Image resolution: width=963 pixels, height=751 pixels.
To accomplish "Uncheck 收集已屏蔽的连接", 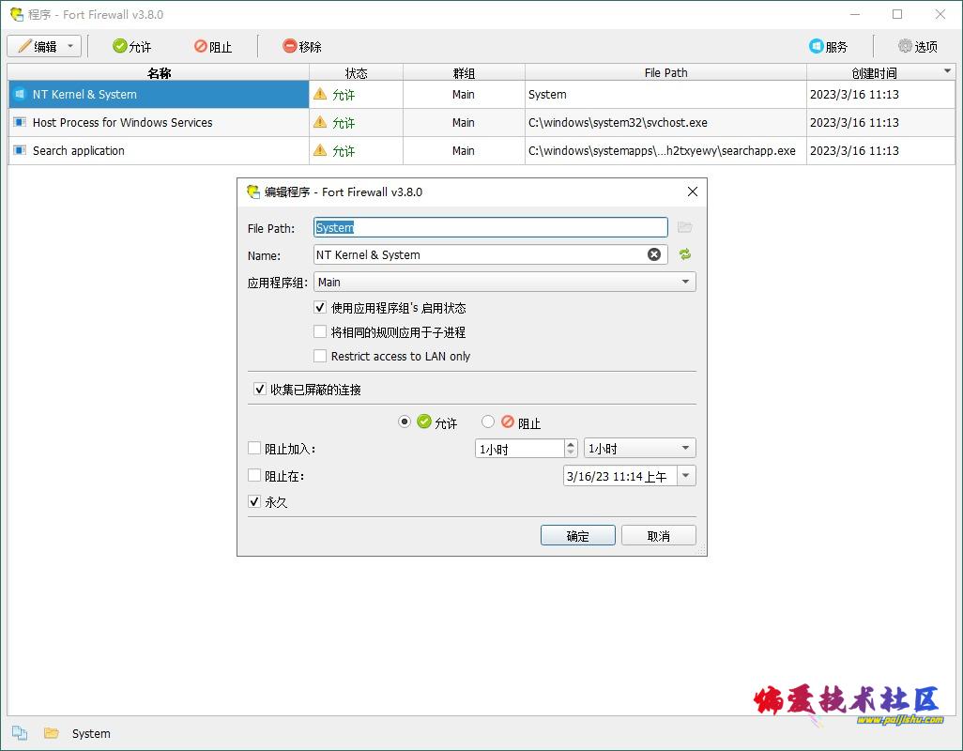I will tap(260, 389).
